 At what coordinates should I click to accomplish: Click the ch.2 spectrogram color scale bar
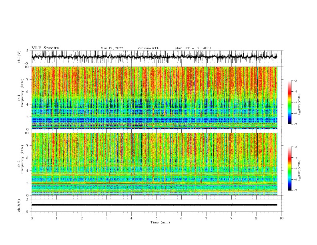(x=289, y=169)
